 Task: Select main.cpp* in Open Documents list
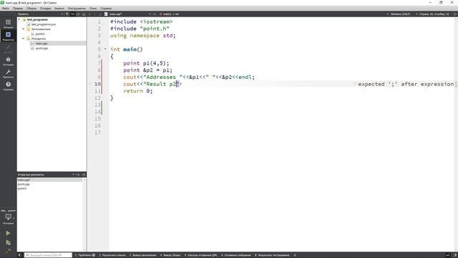pos(50,180)
